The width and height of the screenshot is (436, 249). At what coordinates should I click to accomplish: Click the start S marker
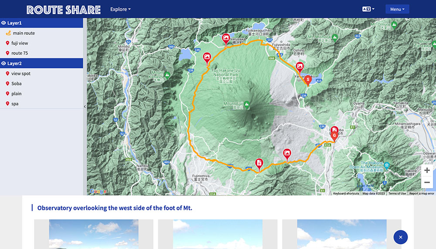tap(308, 80)
